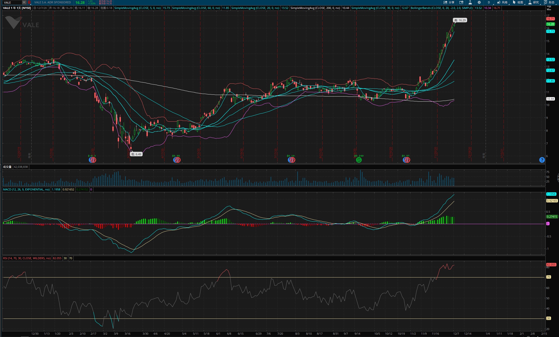Click the high price bubble 高: 16.29
Viewport: 559px width, 337px height.
pyautogui.click(x=460, y=20)
